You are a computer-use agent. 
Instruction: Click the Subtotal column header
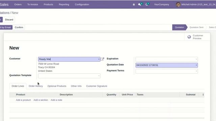tap(191, 95)
